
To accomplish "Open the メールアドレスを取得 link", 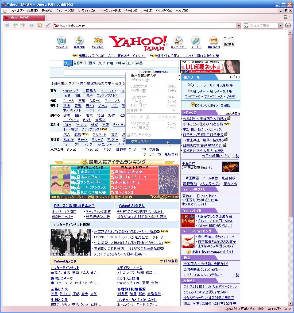I will click(218, 85).
